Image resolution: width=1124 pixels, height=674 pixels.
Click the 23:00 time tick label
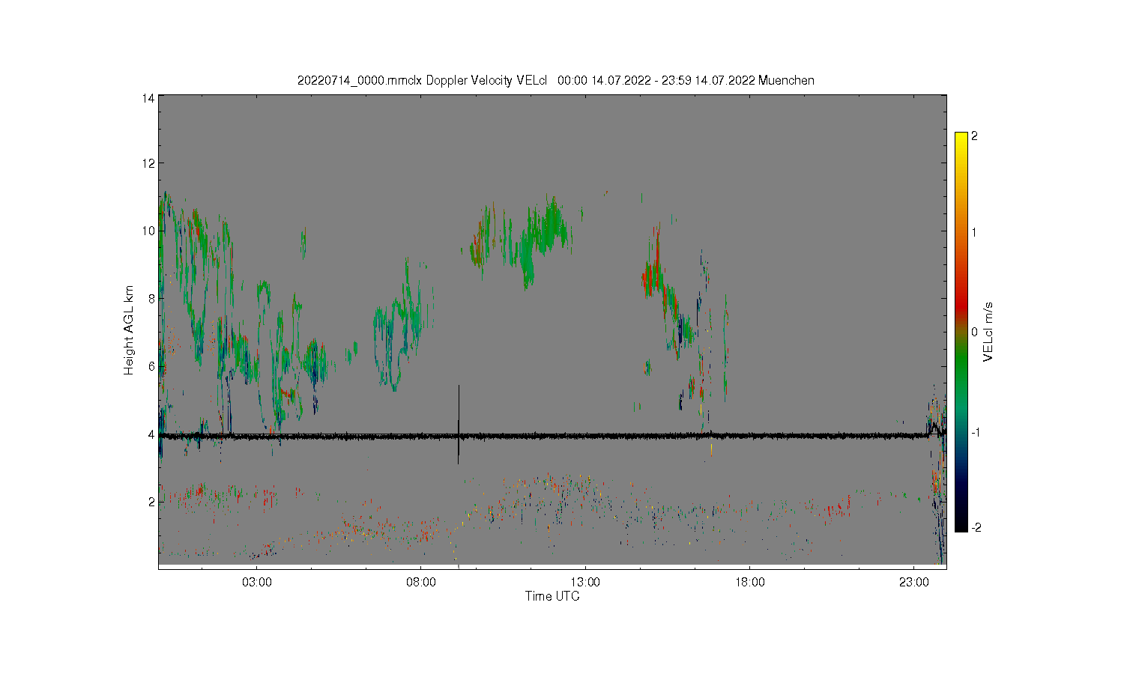913,583
